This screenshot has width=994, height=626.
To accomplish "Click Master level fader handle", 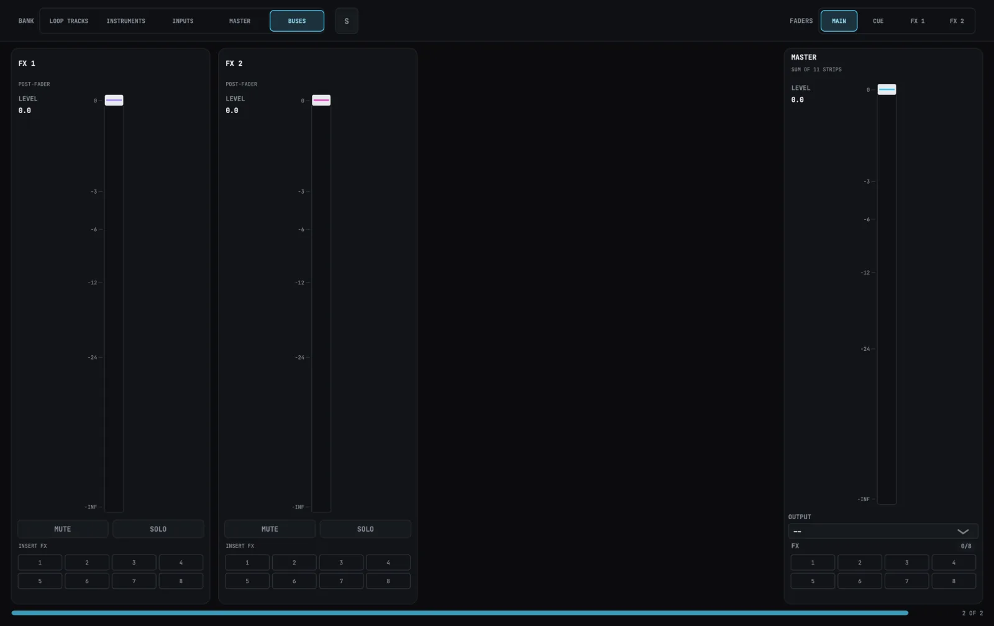I will click(887, 89).
